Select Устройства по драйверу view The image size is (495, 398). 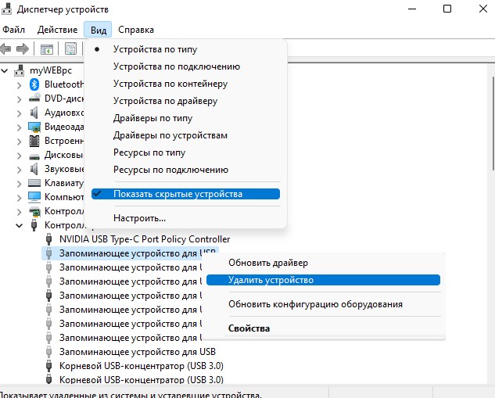tap(165, 101)
